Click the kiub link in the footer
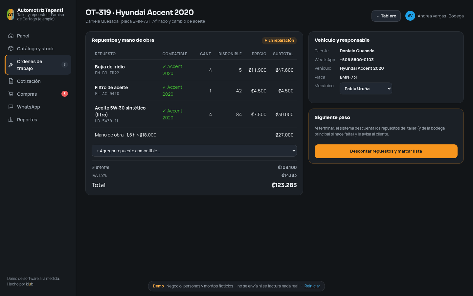The width and height of the screenshot is (473, 296). coord(30,284)
